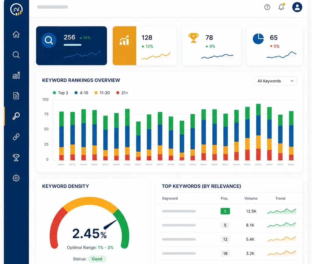Click the 12% increase indicator
The width and height of the screenshot is (312, 264).
click(147, 46)
